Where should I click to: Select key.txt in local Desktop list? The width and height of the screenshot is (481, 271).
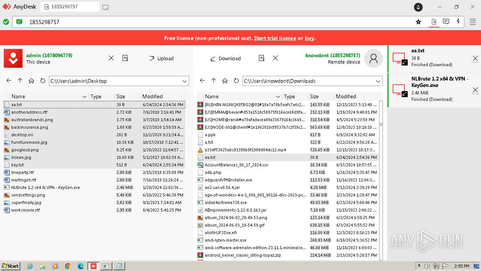(x=94, y=165)
